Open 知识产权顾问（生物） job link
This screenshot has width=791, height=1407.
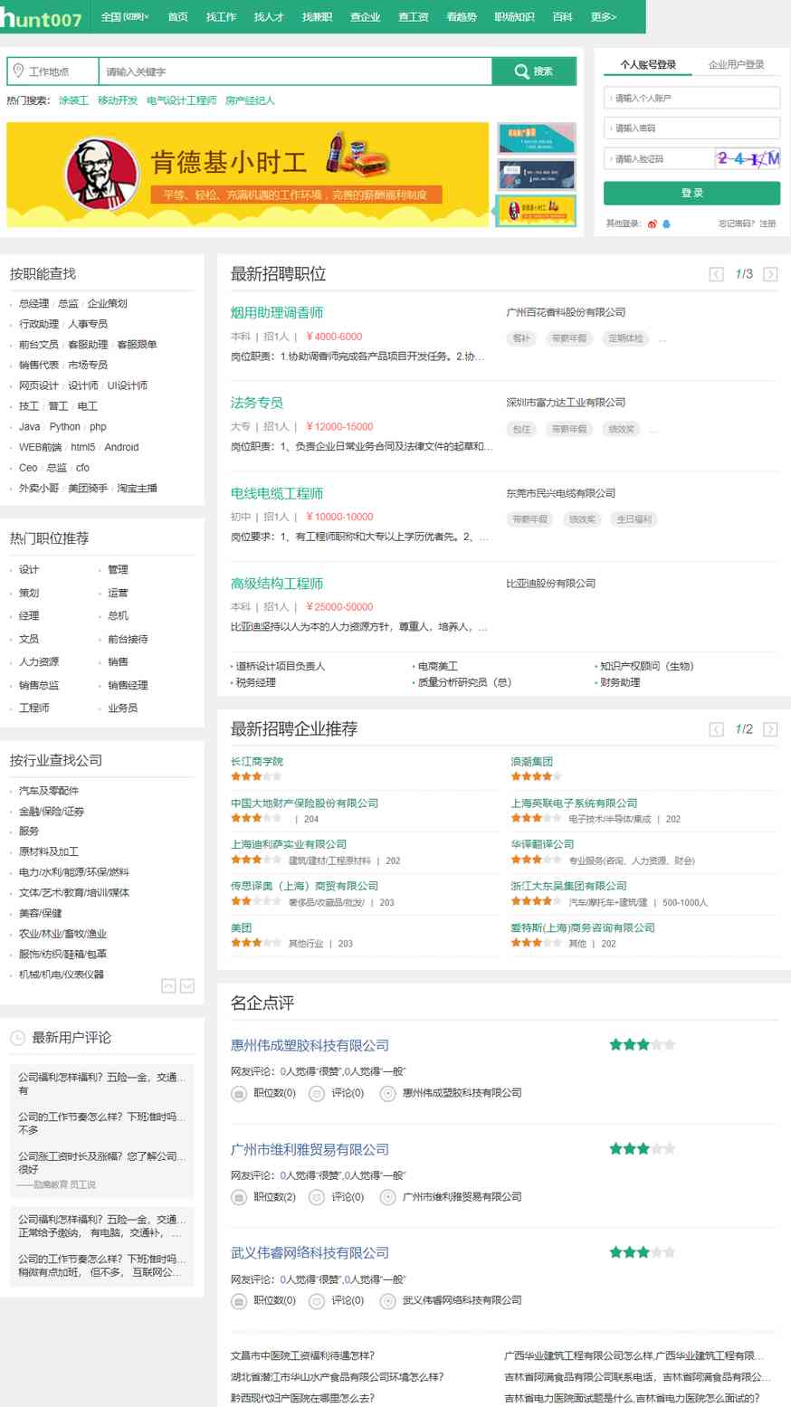click(647, 666)
